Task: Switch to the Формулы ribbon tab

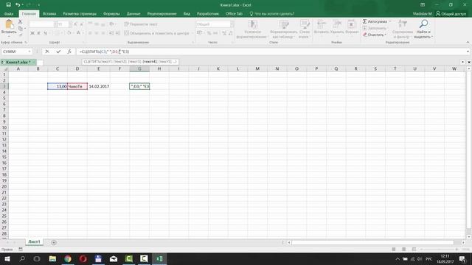Action: pyautogui.click(x=111, y=14)
